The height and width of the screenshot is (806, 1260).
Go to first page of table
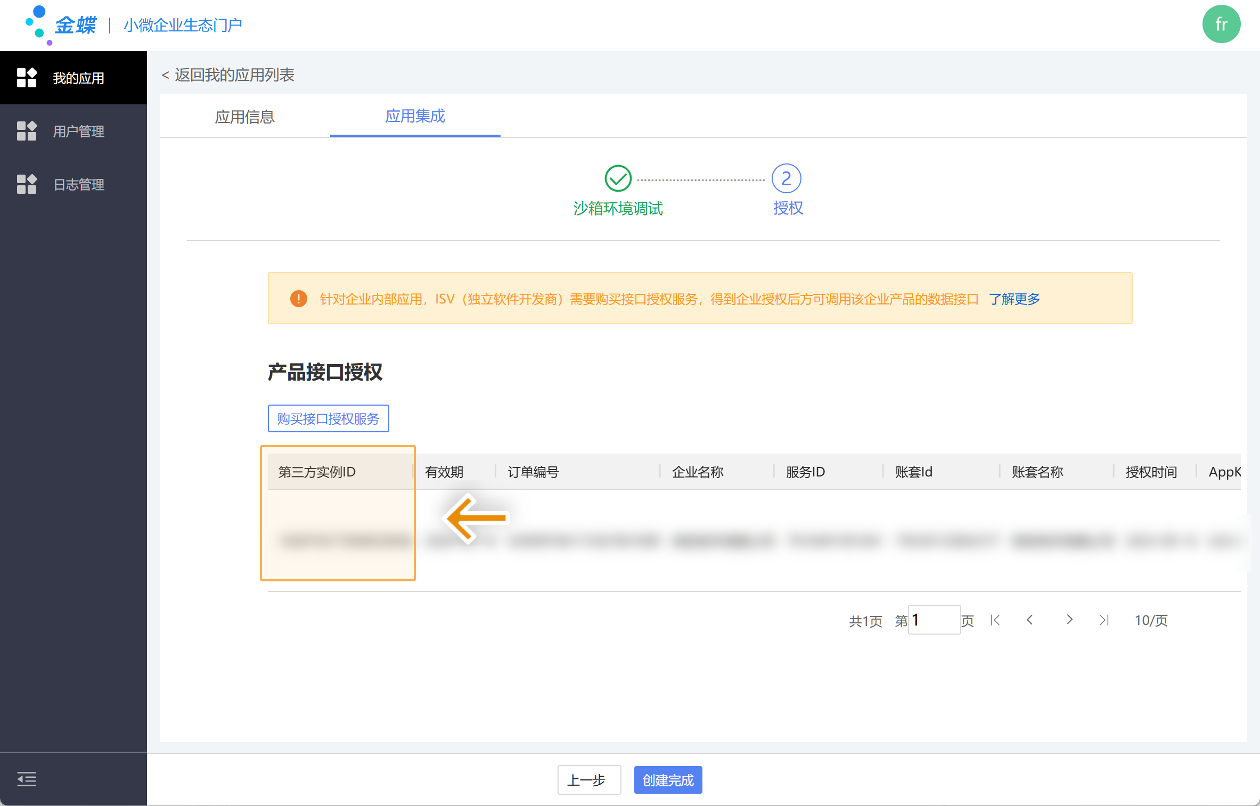[x=995, y=620]
